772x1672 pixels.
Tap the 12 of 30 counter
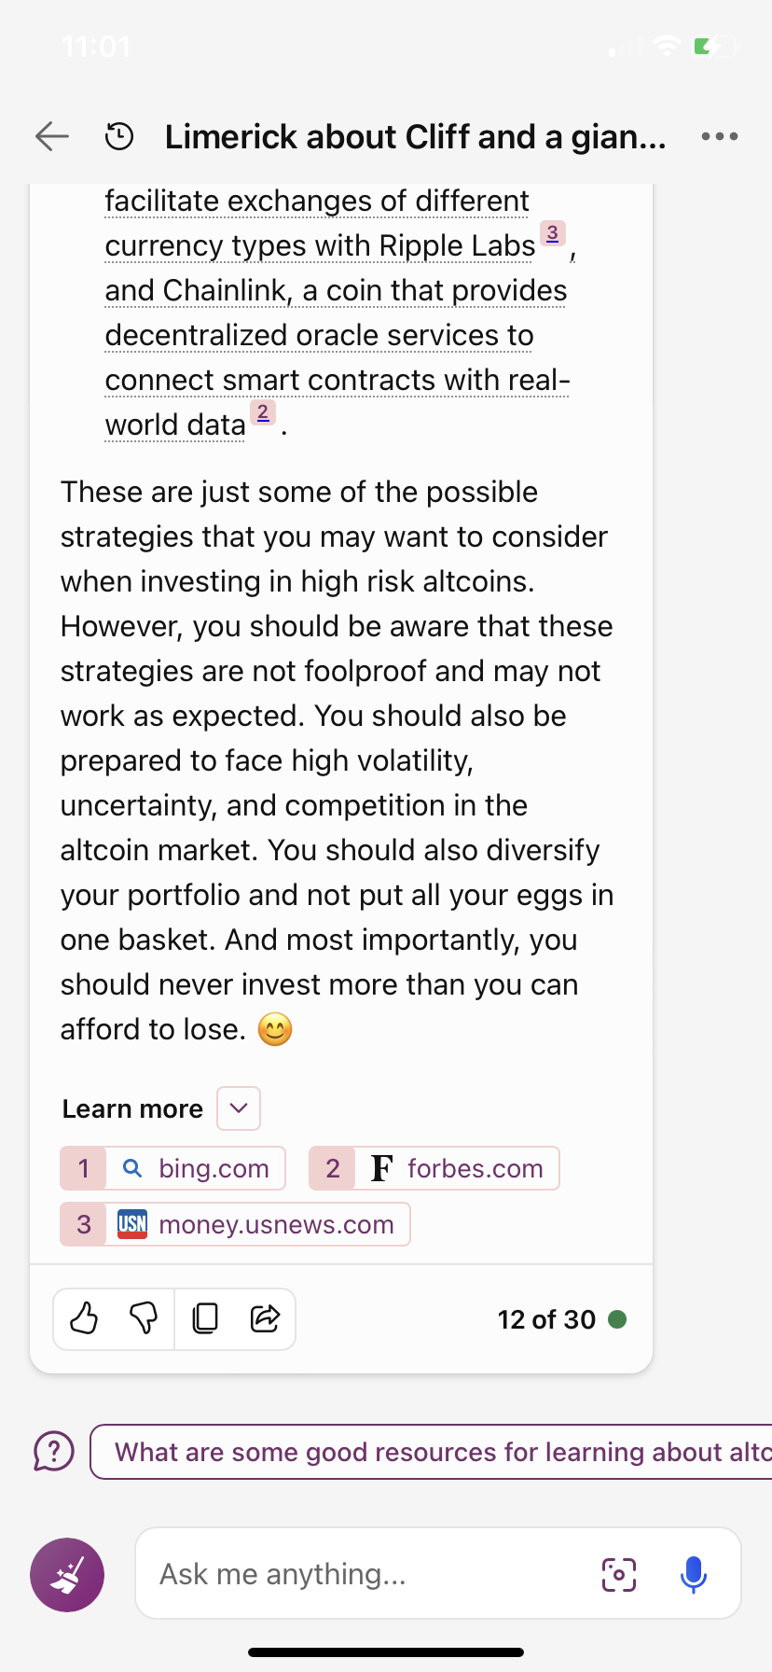(546, 1319)
